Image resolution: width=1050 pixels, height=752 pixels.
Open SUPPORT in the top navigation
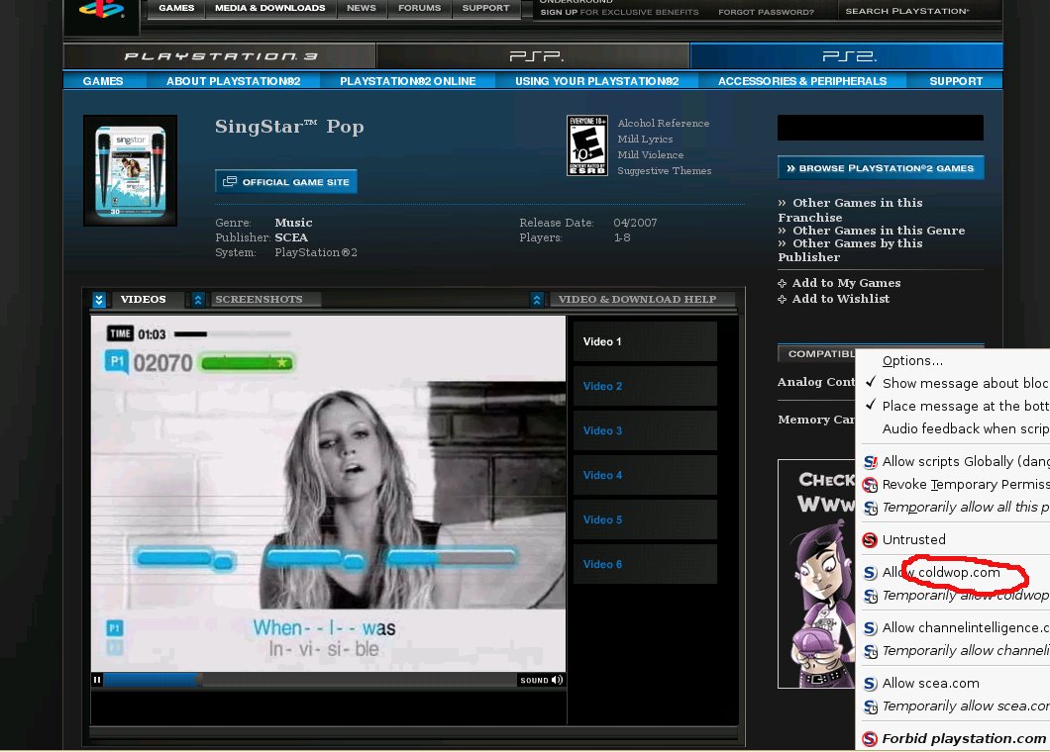[485, 8]
